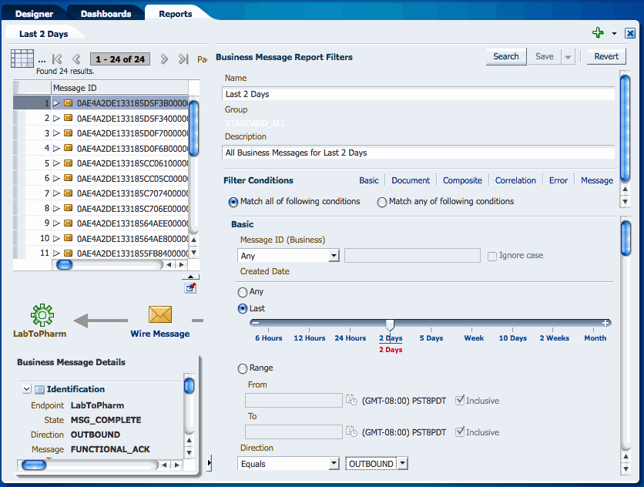The image size is (644, 487).
Task: Expand message row 3 triangle
Action: (x=57, y=133)
